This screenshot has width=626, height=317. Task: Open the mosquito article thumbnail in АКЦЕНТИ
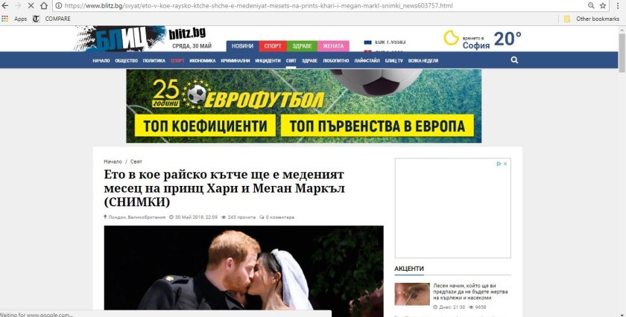(x=412, y=294)
